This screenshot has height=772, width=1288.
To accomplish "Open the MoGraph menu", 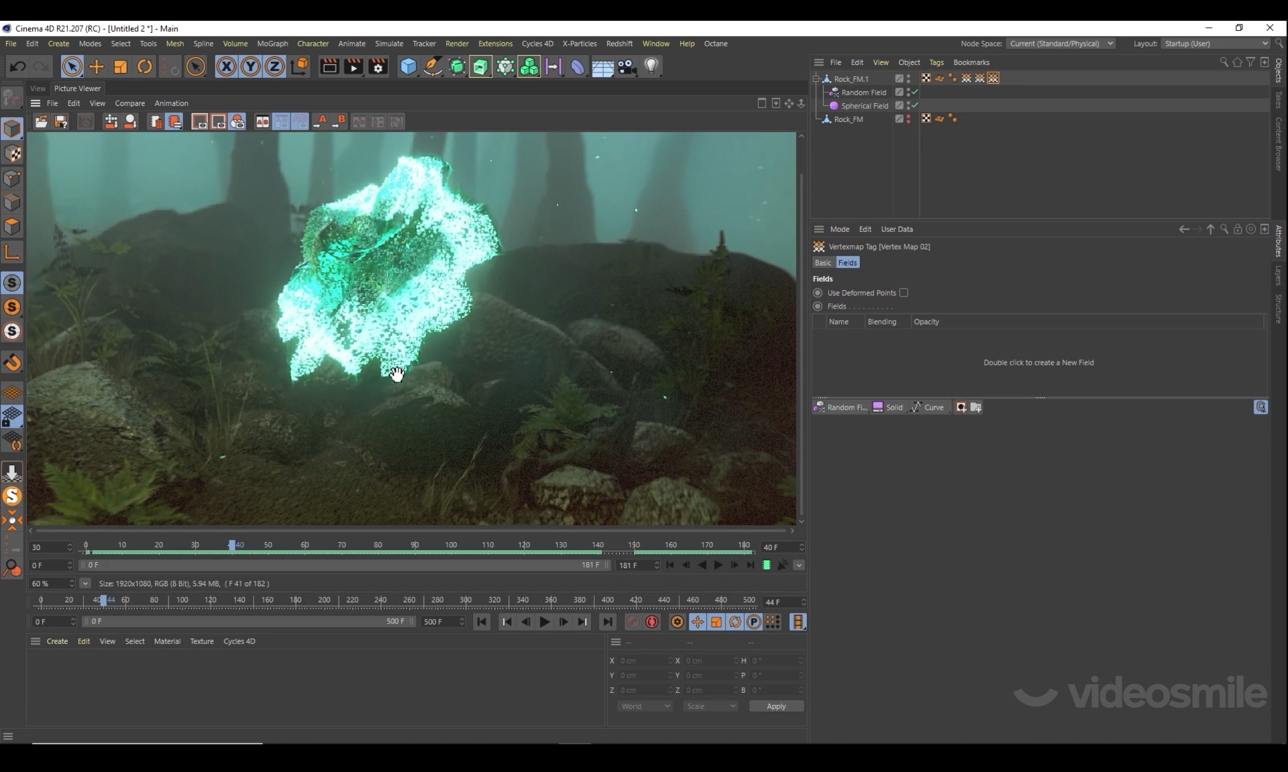I will tap(272, 44).
